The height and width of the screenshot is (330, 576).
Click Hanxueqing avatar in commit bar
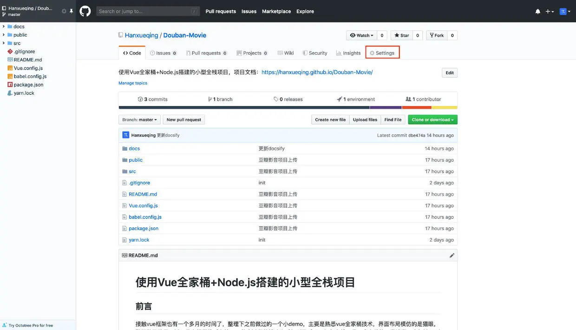tap(126, 135)
